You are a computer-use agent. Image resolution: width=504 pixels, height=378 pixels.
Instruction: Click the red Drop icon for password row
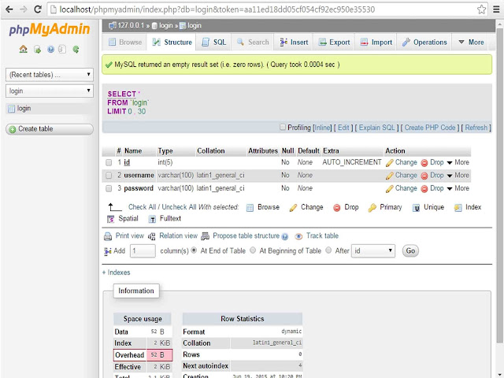pyautogui.click(x=424, y=189)
